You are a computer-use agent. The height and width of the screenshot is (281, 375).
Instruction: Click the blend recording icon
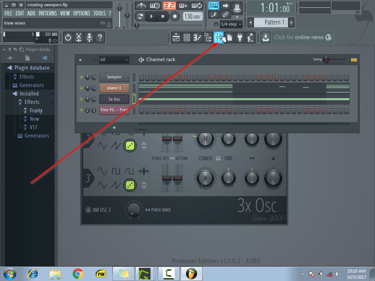pyautogui.click(x=183, y=5)
